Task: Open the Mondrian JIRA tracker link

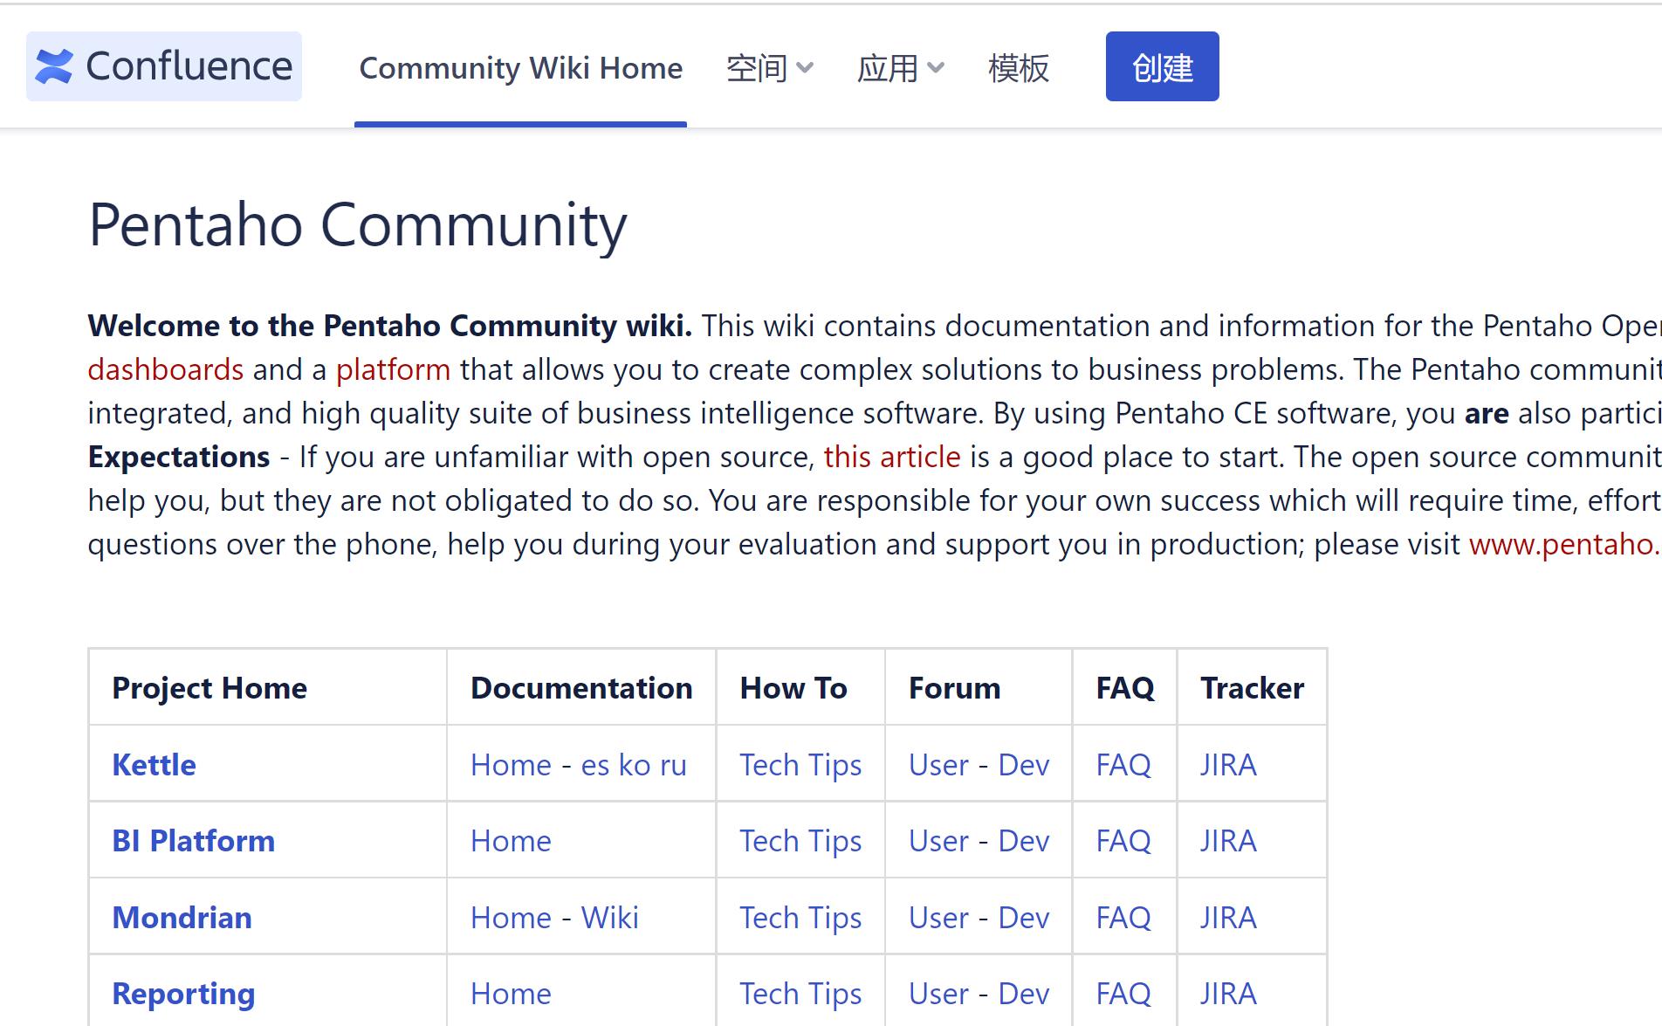Action: coord(1228,918)
